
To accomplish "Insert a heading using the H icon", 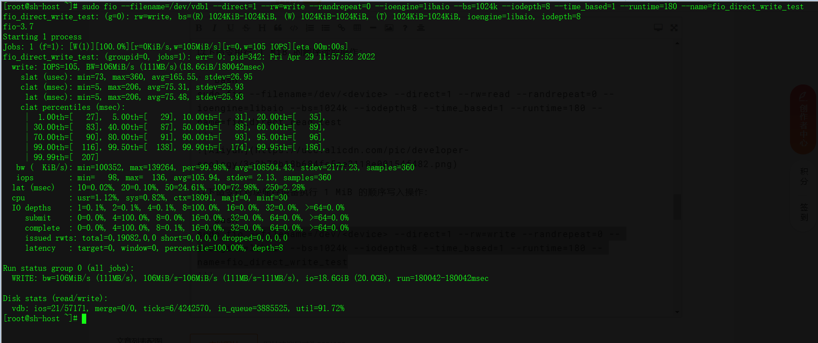I will click(262, 28).
